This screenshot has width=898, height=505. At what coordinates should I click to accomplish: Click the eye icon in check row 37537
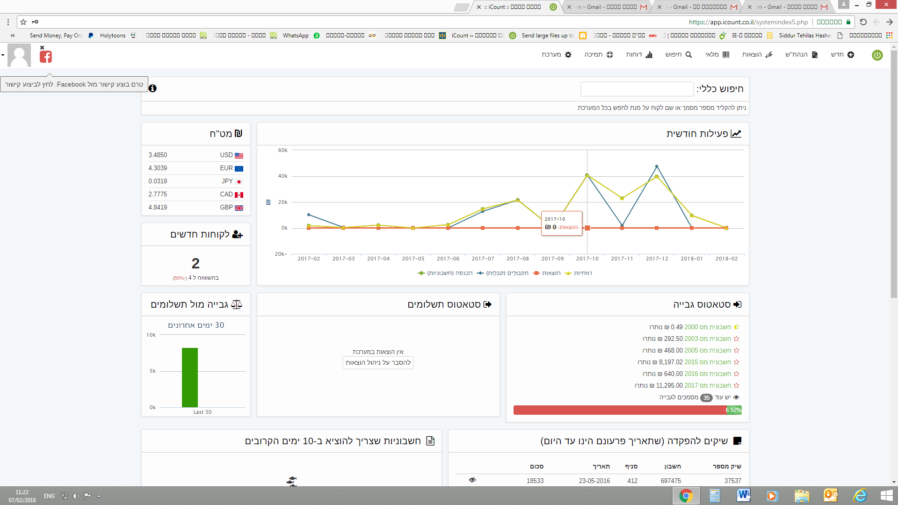472,480
